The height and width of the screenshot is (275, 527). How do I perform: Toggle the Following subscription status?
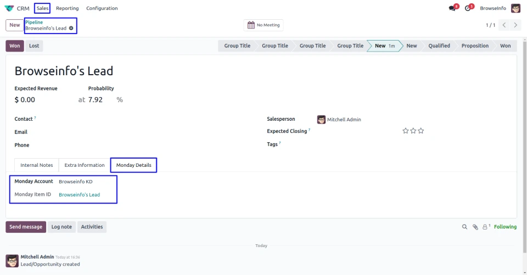[x=505, y=227]
